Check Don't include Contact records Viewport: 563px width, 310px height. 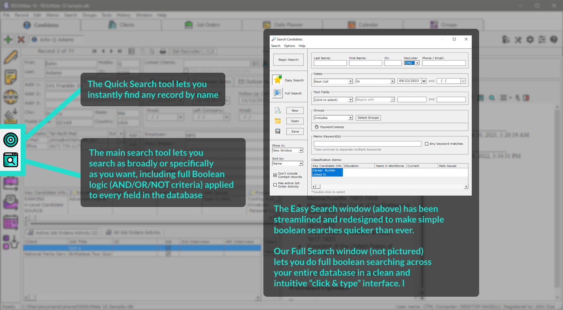[x=275, y=175]
